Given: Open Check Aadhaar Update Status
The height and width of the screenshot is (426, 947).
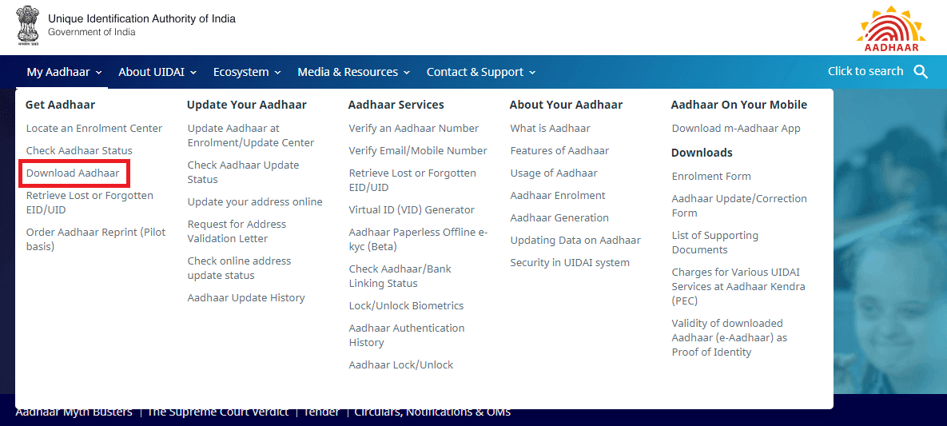Looking at the screenshot, I should click(243, 172).
